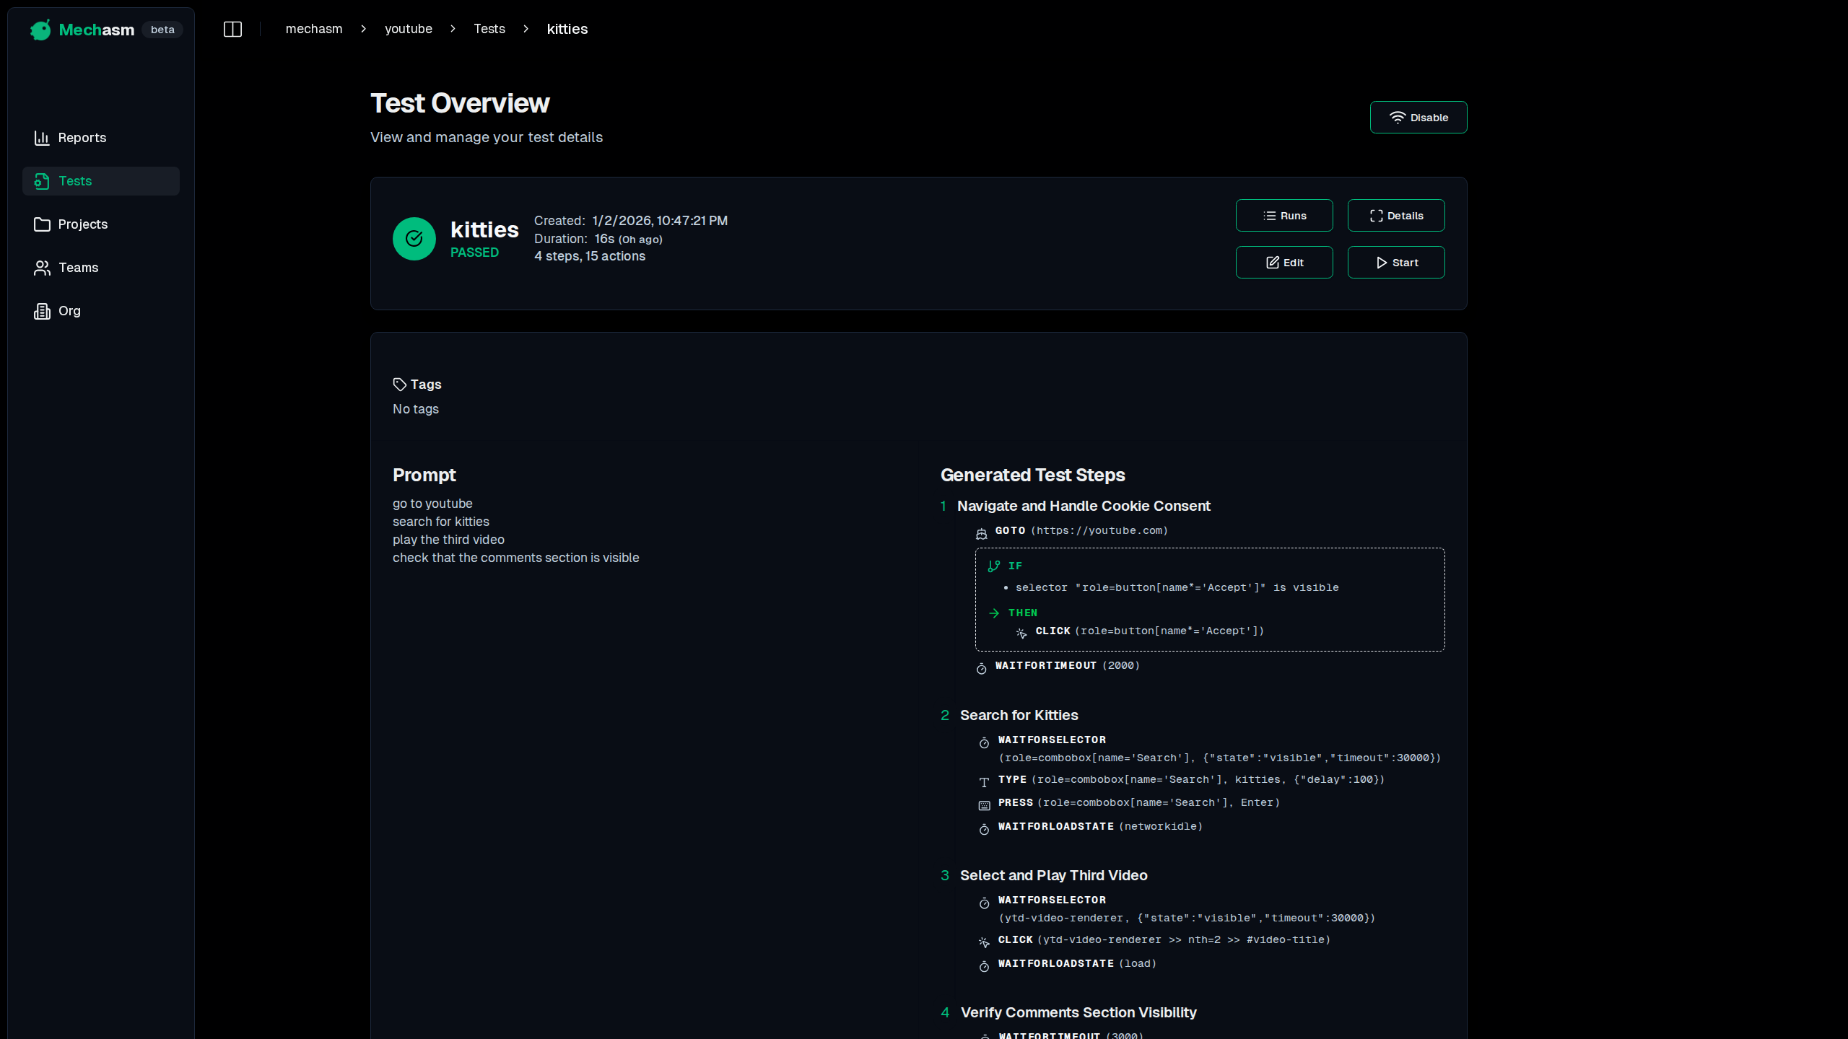This screenshot has height=1039, width=1848.
Task: Open the youtube breadcrumb link
Action: [409, 29]
